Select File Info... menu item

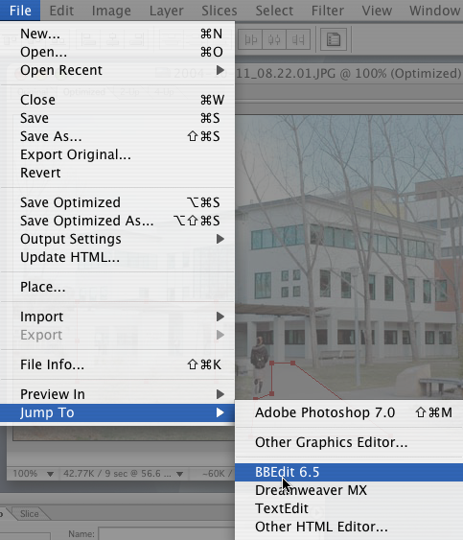coord(117,364)
